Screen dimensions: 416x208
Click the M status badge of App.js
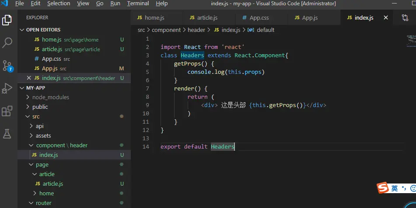122,68
